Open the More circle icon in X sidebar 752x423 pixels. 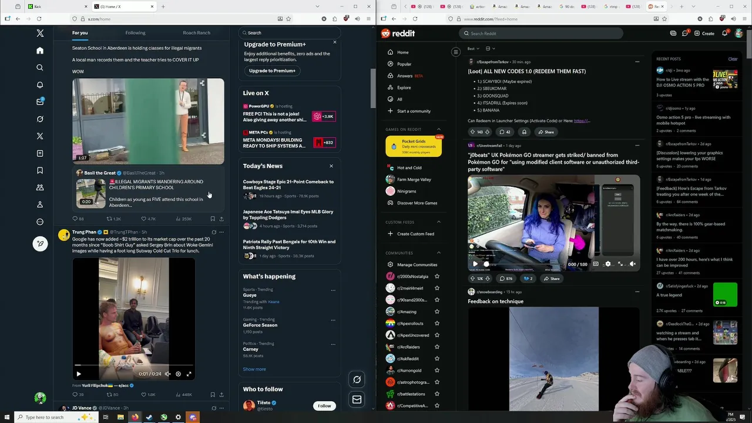pyautogui.click(x=40, y=221)
